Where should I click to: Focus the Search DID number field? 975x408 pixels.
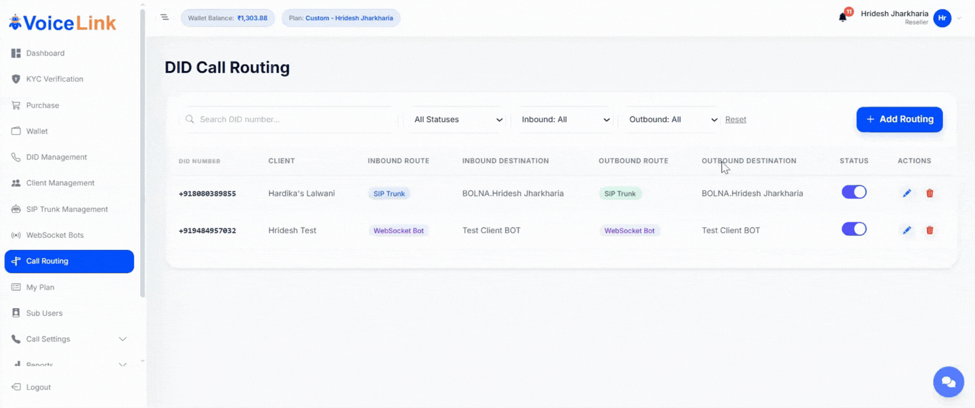point(288,120)
